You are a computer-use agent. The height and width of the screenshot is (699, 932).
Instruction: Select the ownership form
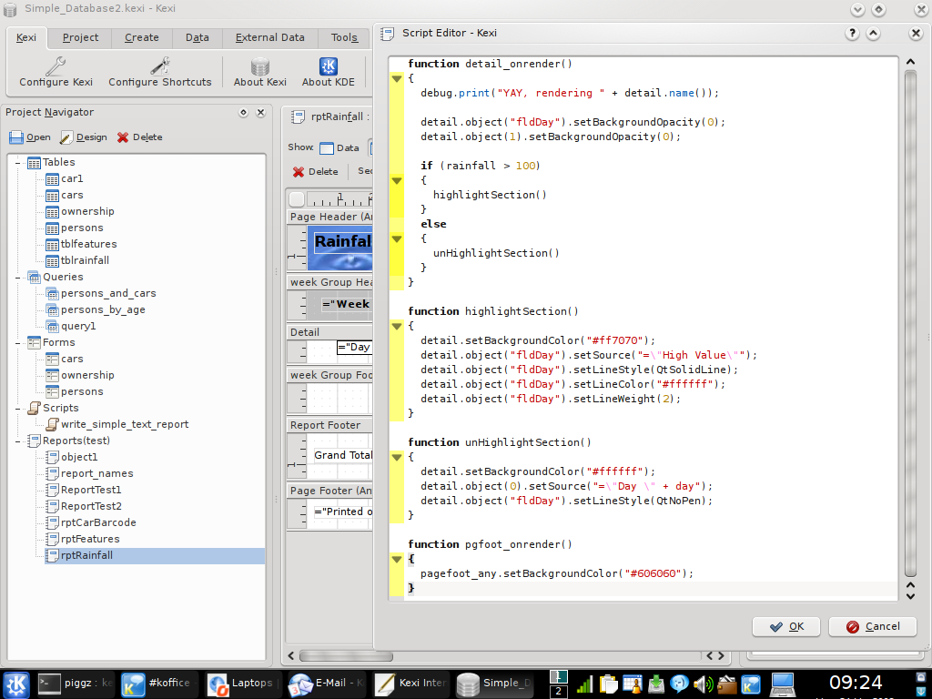point(87,375)
